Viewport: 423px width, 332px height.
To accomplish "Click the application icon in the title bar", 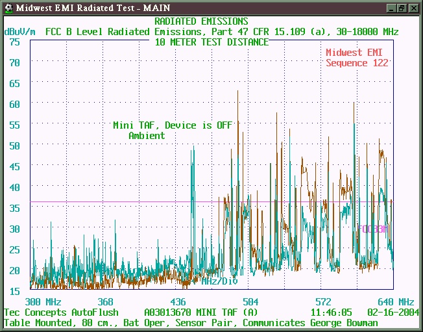I will 7,8.
